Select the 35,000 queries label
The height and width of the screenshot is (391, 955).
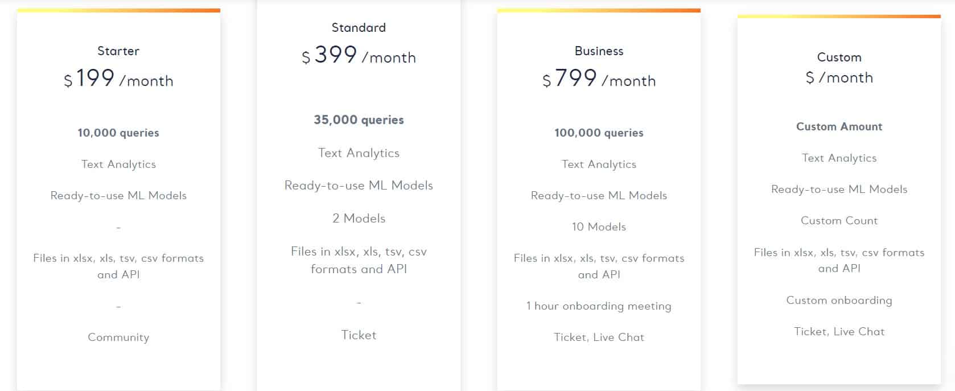359,120
